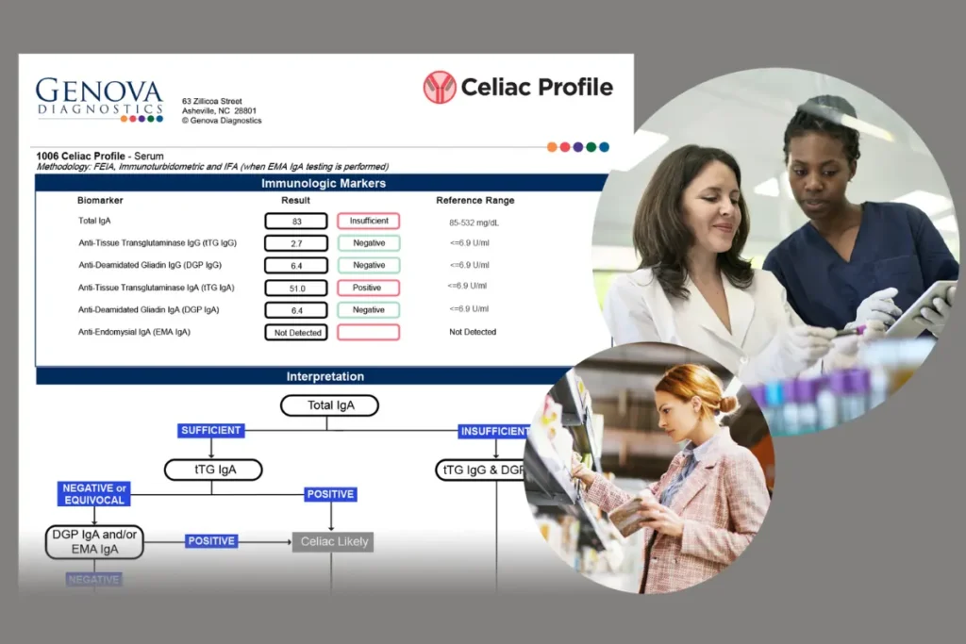Image resolution: width=966 pixels, height=644 pixels.
Task: Click the NEGATIVE or EQUIVOCAL branch label
Action: point(94,494)
